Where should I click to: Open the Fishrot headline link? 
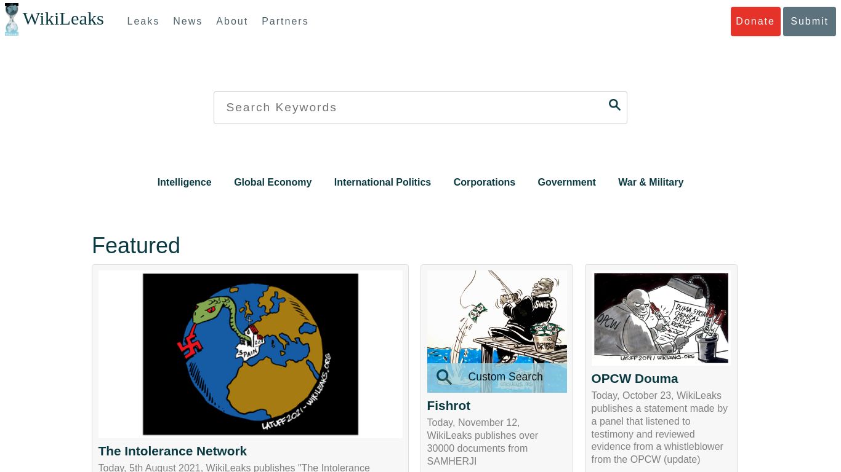pyautogui.click(x=449, y=406)
